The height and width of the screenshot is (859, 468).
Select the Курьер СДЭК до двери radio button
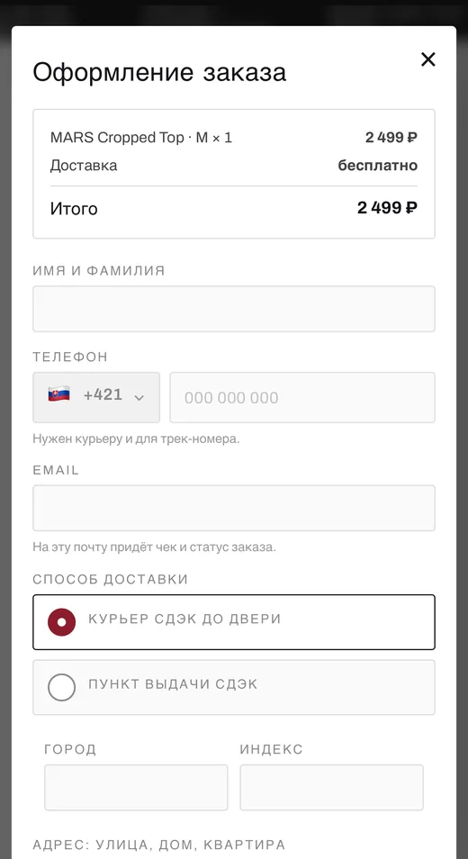tap(61, 622)
